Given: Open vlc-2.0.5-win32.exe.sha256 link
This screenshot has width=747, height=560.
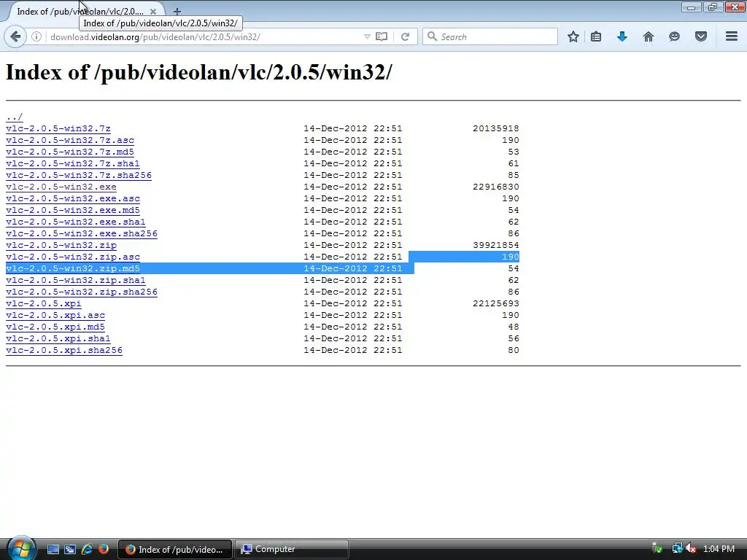Looking at the screenshot, I should pyautogui.click(x=82, y=233).
